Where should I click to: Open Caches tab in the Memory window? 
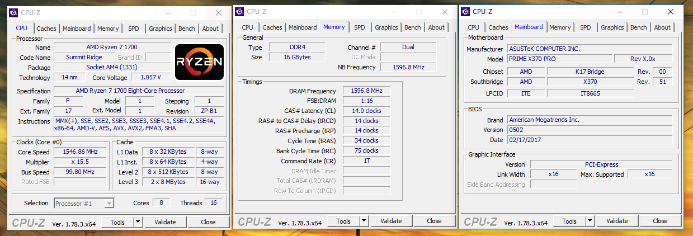tap(272, 27)
